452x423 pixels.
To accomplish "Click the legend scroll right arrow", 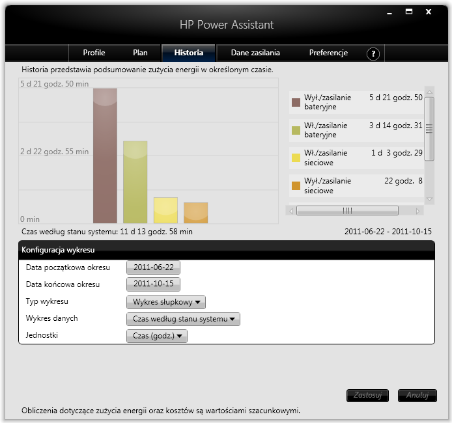I will [x=417, y=211].
